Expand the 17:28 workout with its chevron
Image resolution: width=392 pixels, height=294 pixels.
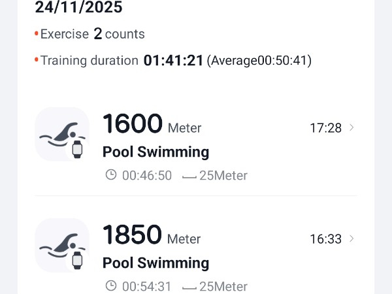352,127
